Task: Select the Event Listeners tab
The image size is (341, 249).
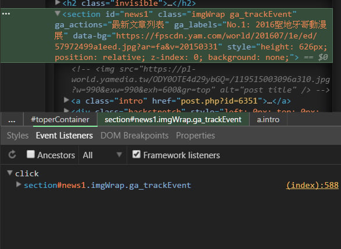Action: click(64, 136)
